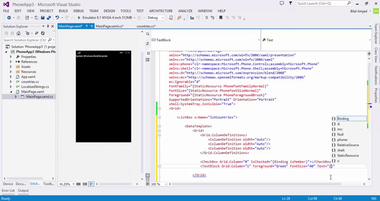Toggle a bookmark with the Bookmark icon
This screenshot has width=380, height=201.
(x=221, y=18)
